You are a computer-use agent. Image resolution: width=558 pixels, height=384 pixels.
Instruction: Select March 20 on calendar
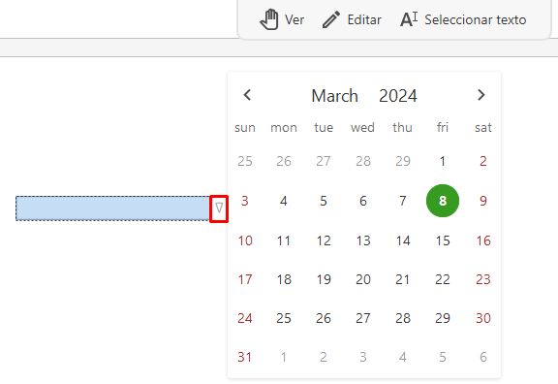click(363, 279)
